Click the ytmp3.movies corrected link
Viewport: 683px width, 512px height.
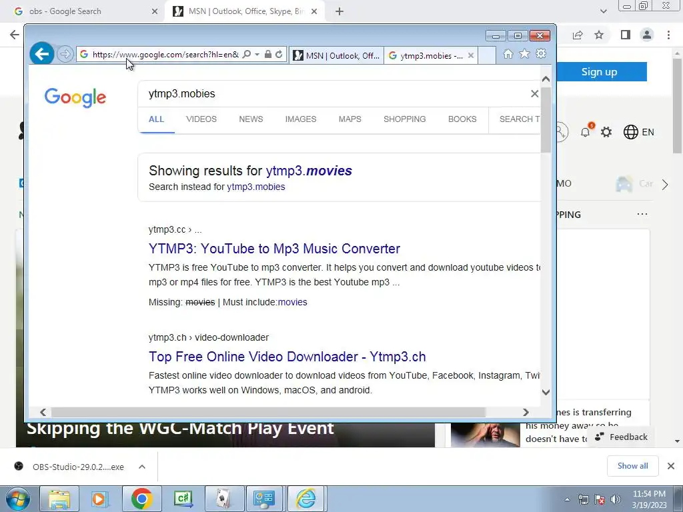(309, 171)
